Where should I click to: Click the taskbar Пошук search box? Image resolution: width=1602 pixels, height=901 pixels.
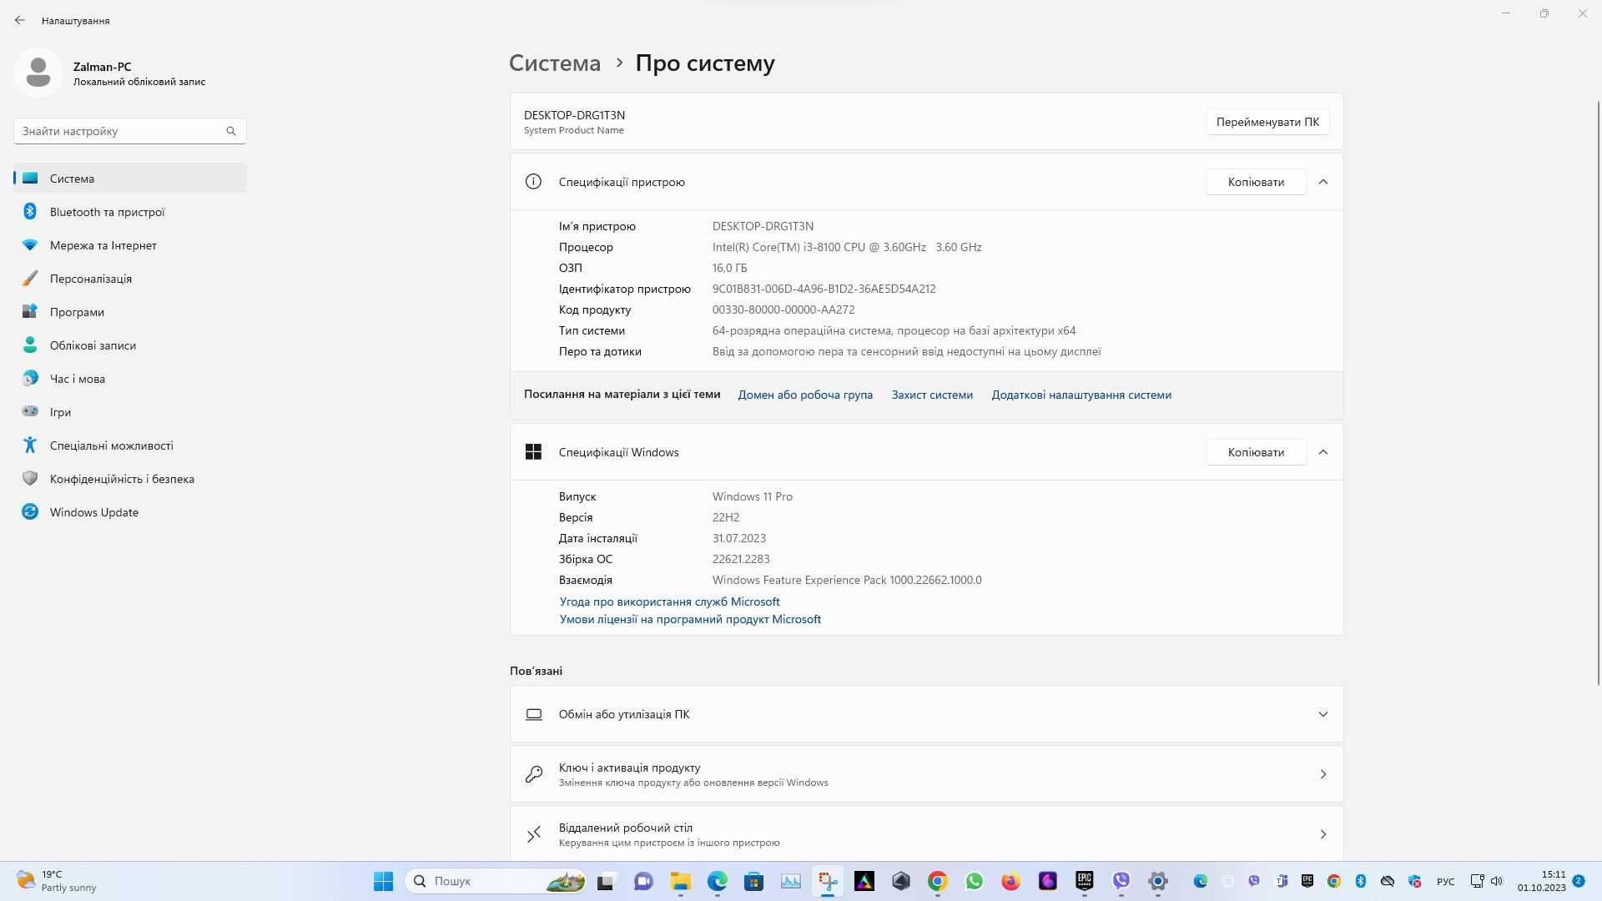coord(496,881)
